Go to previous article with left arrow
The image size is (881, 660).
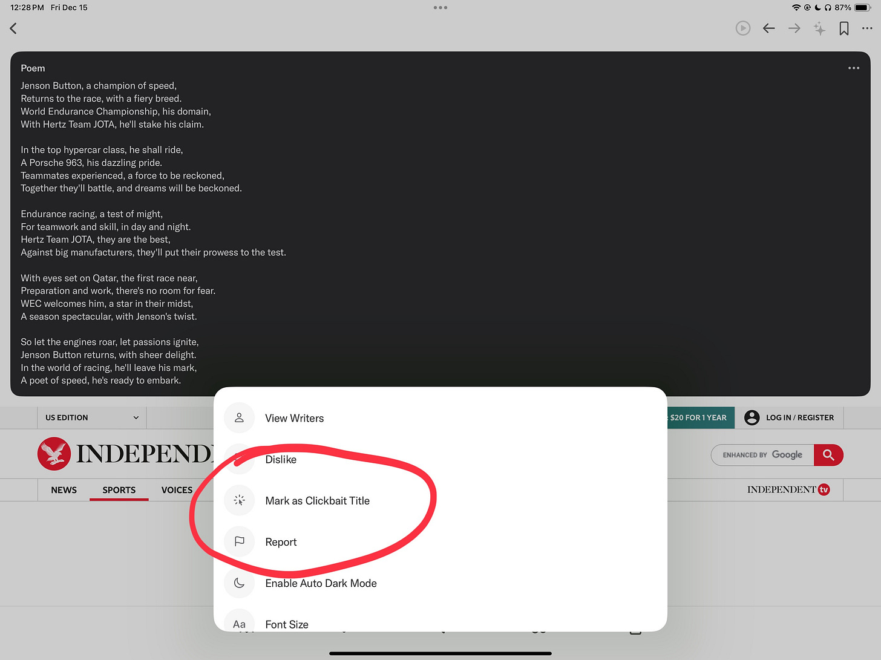[769, 28]
